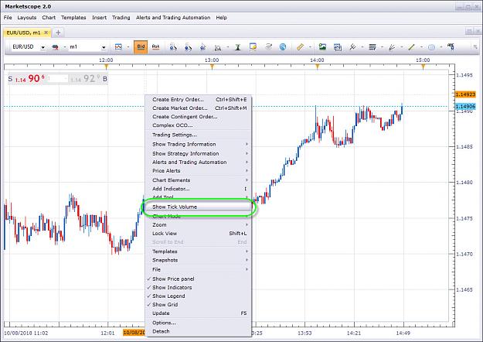Select the cursor pointer tool icon
The height and width of the screenshot is (342, 483).
tap(202, 47)
